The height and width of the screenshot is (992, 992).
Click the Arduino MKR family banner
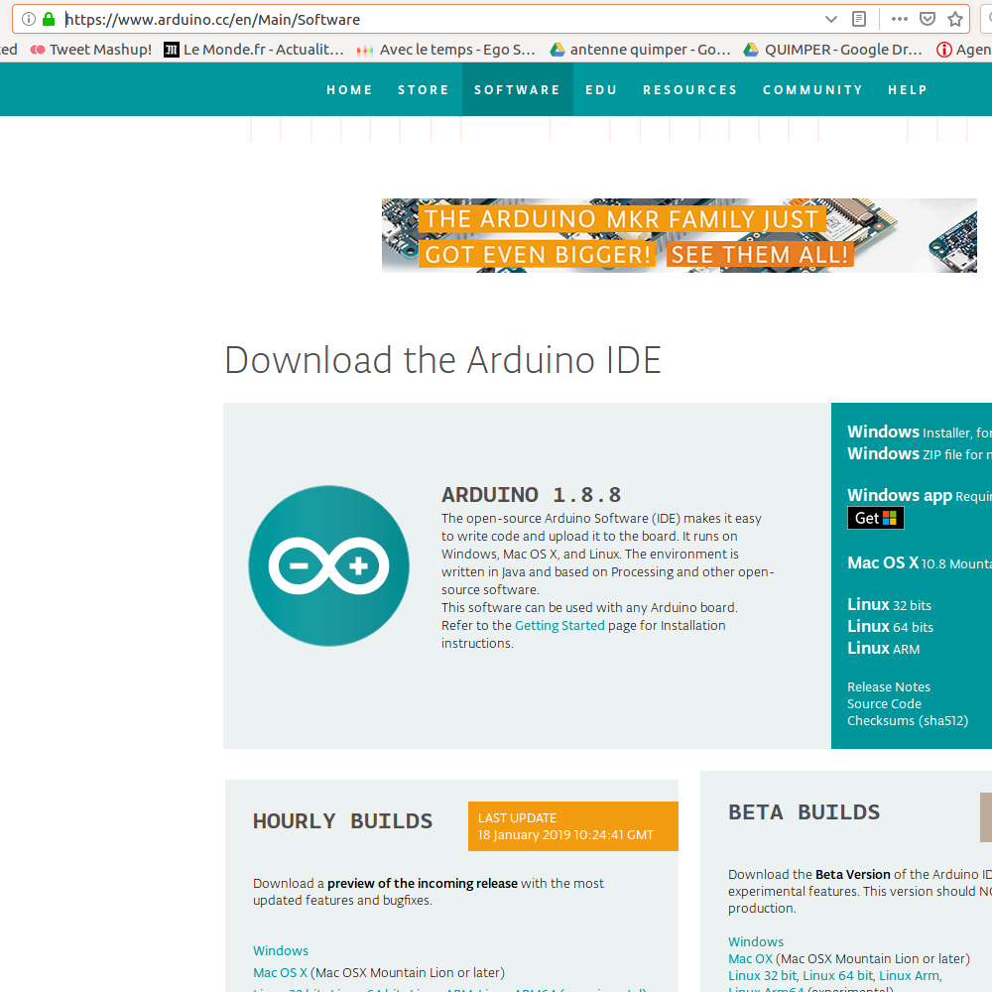coord(679,235)
